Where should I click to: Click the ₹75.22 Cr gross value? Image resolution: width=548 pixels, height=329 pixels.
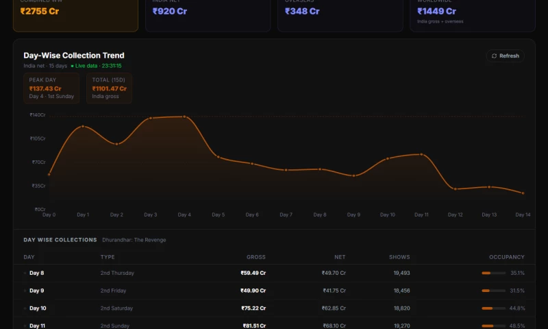[253, 308]
